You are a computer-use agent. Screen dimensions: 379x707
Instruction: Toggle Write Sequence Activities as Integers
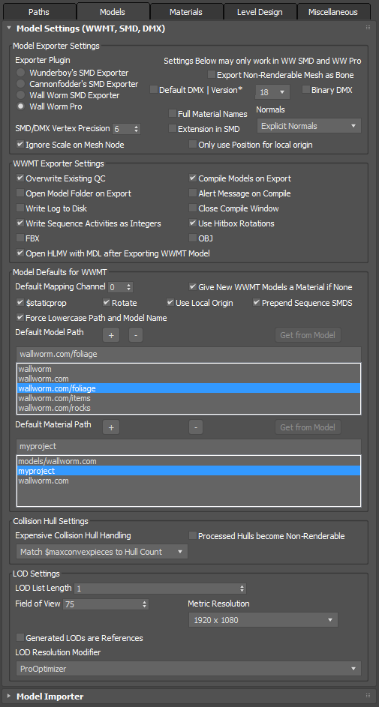(x=20, y=223)
